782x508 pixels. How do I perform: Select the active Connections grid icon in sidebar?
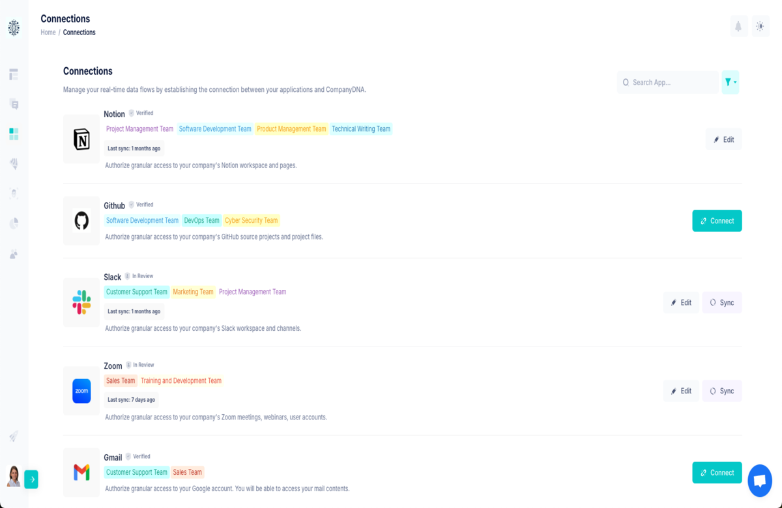pos(14,134)
